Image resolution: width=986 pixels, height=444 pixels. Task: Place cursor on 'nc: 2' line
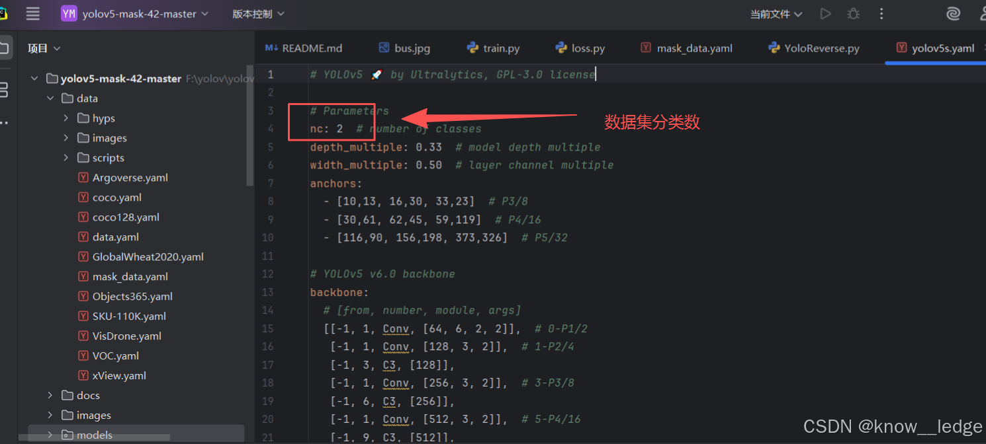pos(396,129)
